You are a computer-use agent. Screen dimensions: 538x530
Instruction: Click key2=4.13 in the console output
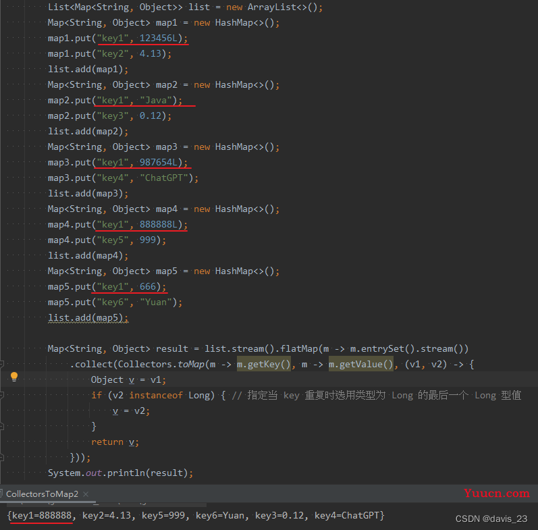click(x=107, y=516)
